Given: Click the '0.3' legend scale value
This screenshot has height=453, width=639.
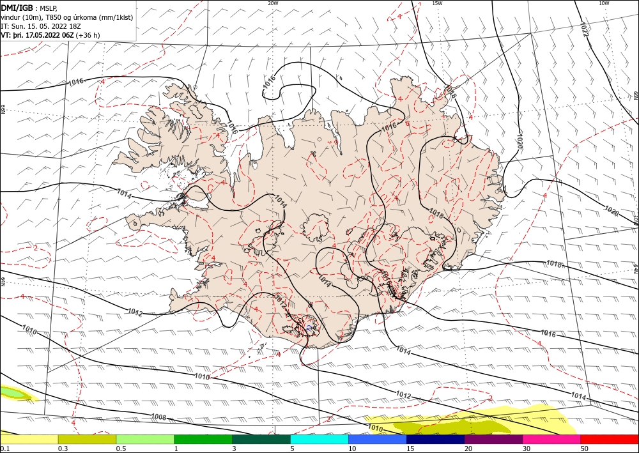Looking at the screenshot, I should [x=63, y=449].
